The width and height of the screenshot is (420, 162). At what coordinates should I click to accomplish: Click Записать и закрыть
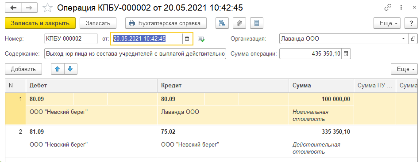click(x=40, y=23)
